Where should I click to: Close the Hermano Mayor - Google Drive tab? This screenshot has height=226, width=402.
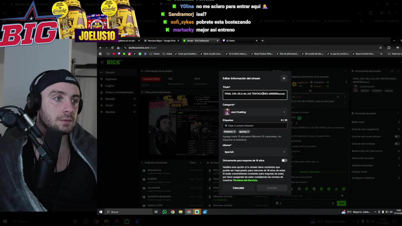(178, 41)
